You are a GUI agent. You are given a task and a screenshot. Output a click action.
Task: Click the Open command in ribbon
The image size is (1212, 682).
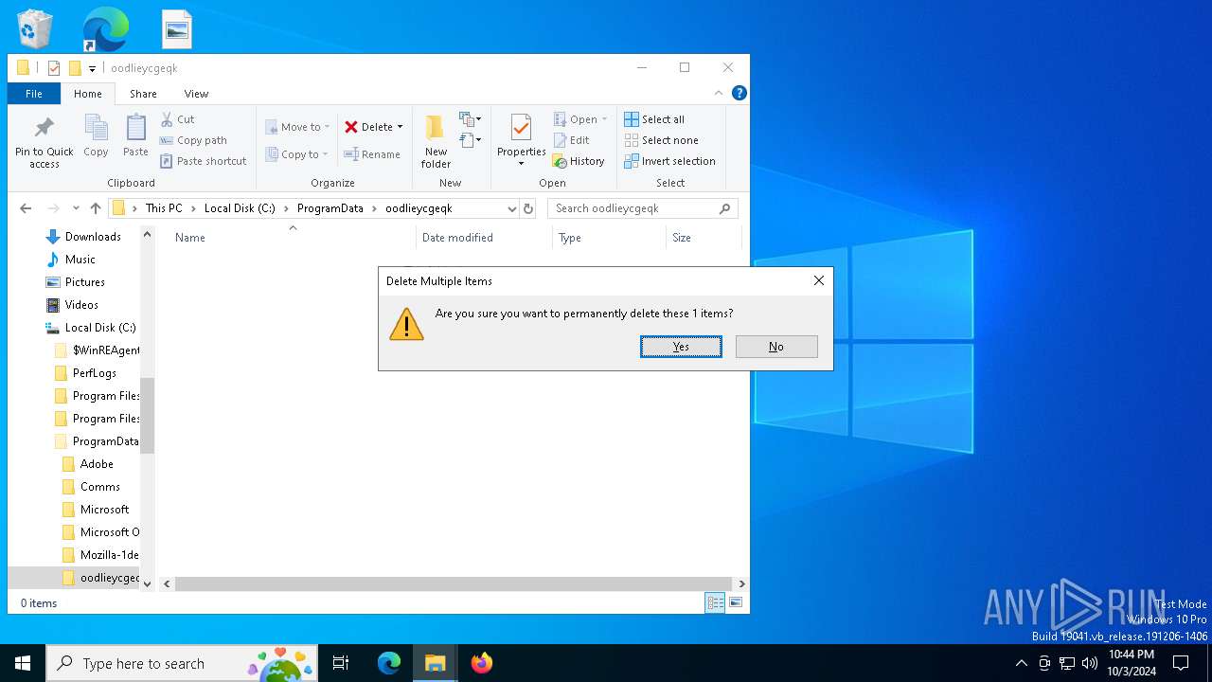[580, 119]
